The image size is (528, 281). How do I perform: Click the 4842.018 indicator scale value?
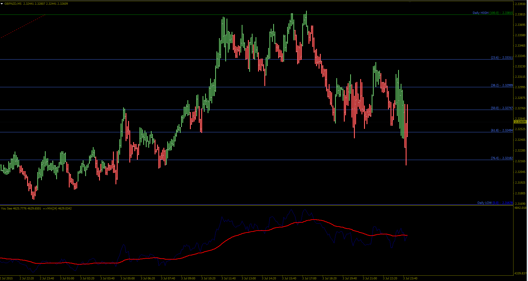coord(520,208)
